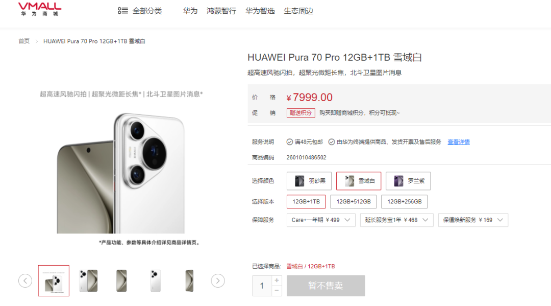Show previous product thumbnails with left arrow
The image size is (551, 306).
point(26,280)
